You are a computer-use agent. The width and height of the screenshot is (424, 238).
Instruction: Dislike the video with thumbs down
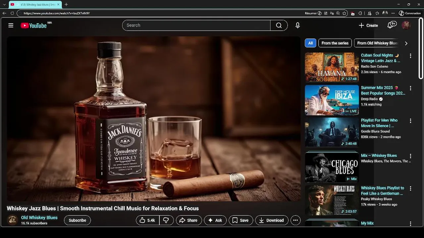[166, 220]
